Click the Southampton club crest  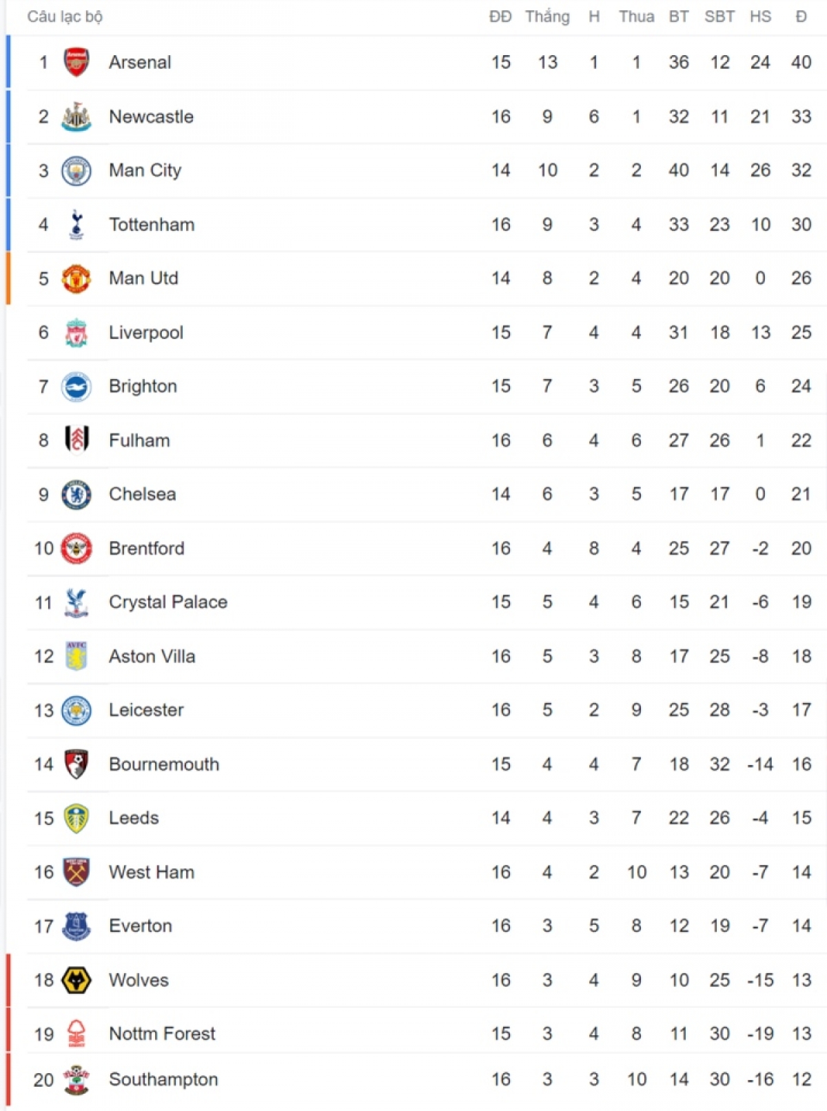[x=76, y=1080]
